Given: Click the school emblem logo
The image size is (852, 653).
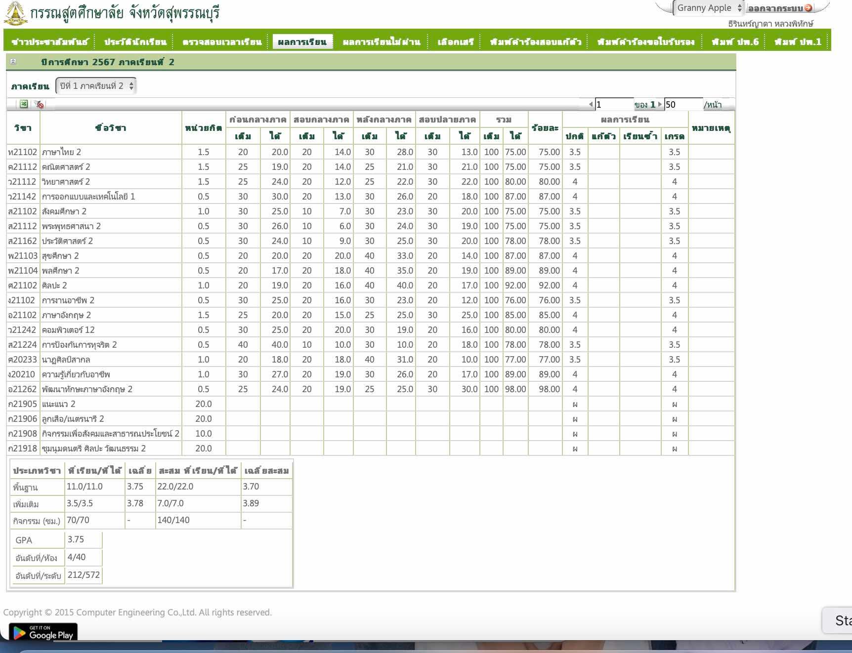Looking at the screenshot, I should tap(15, 13).
